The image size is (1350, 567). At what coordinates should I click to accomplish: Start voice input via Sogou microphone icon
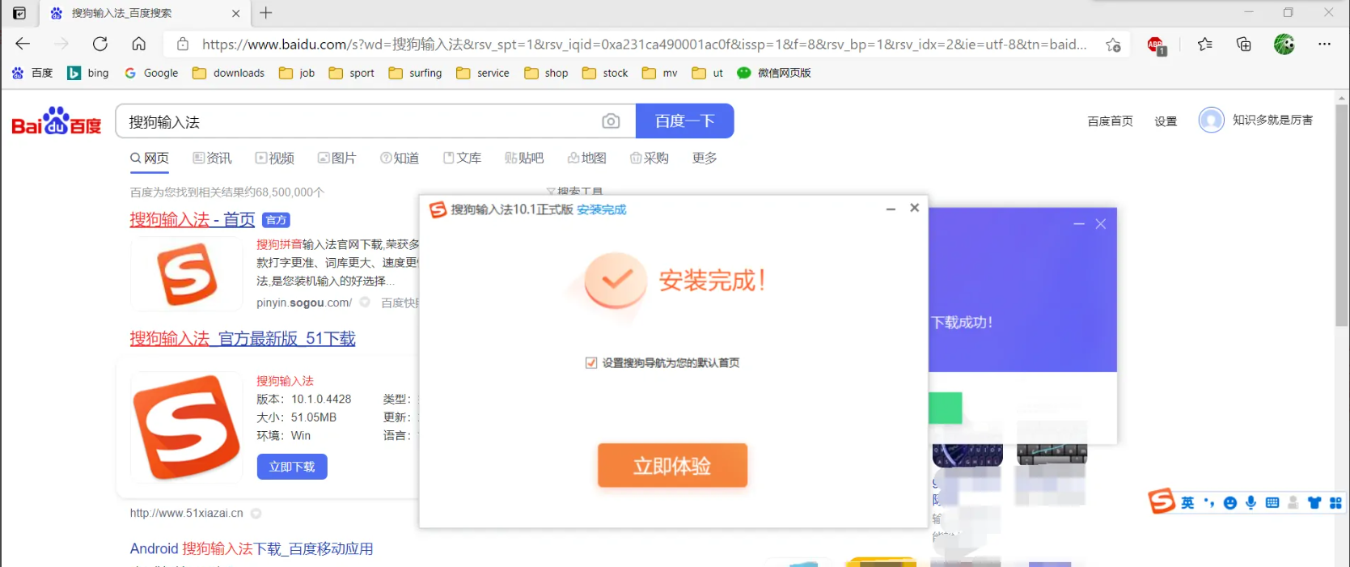(1251, 503)
